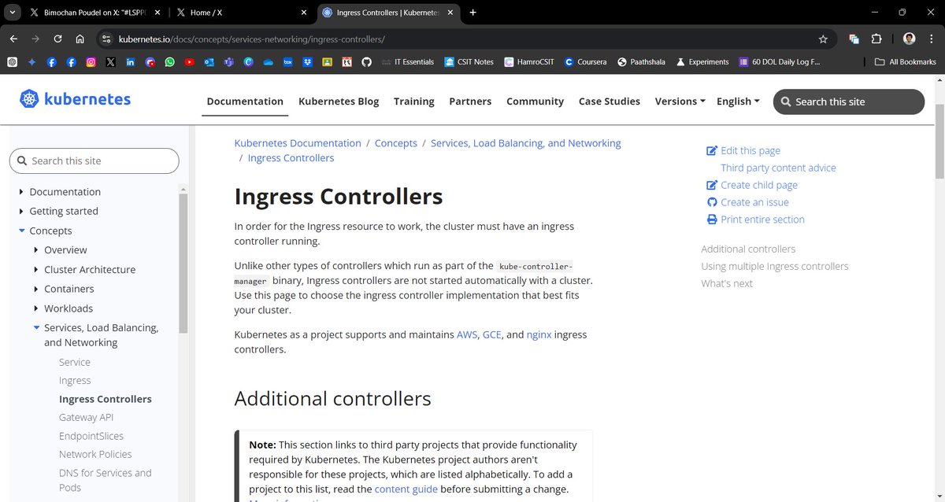This screenshot has width=945, height=502.
Task: Open the tab search dropdown arrow
Action: point(13,13)
